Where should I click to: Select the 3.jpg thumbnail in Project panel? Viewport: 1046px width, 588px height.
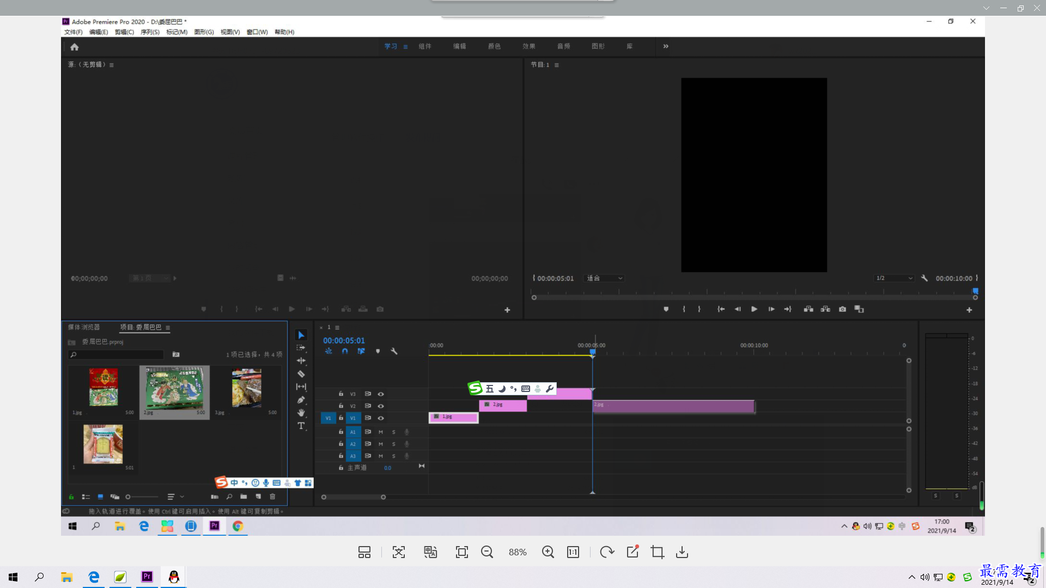click(x=246, y=389)
